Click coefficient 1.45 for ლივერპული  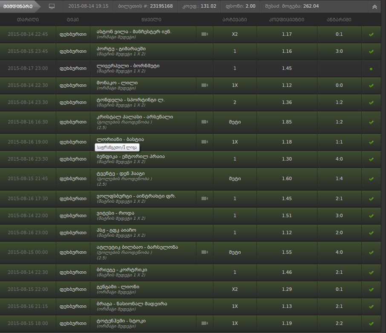[x=287, y=68]
